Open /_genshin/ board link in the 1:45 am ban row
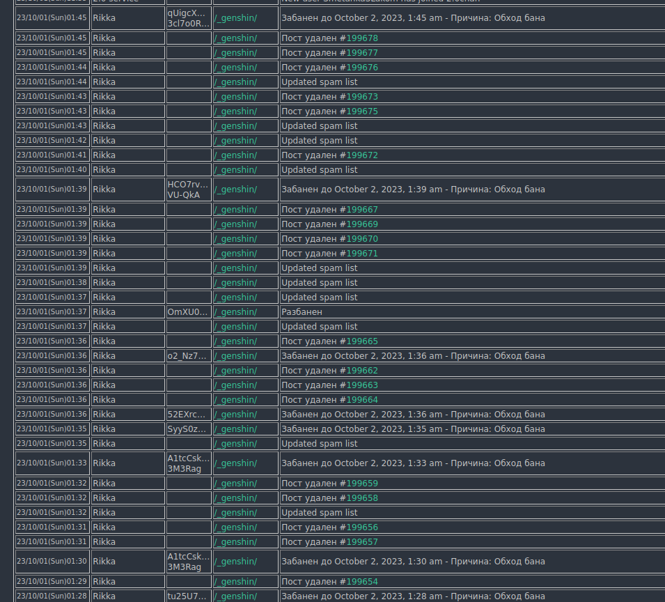Screen dimensions: 665x602 pyautogui.click(x=235, y=18)
